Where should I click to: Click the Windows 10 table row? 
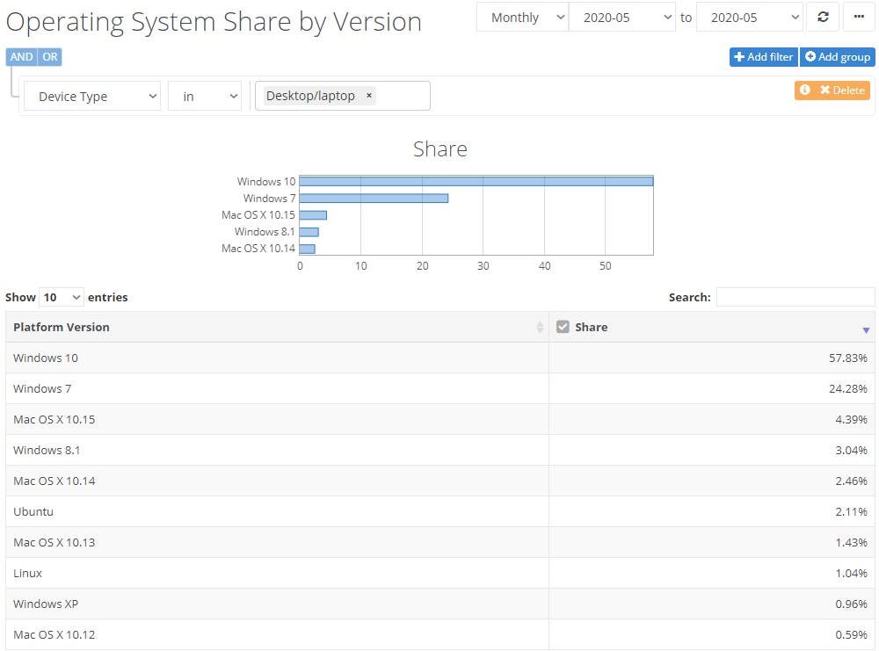(x=440, y=358)
